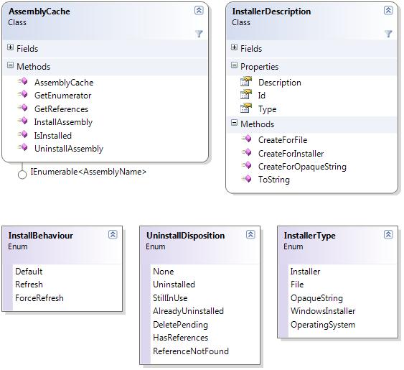
Task: Click the filter icon in AssemblyCache header
Action: (x=199, y=34)
